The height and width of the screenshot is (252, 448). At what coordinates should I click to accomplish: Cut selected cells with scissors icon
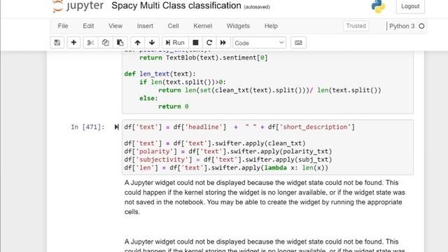tap(90, 43)
